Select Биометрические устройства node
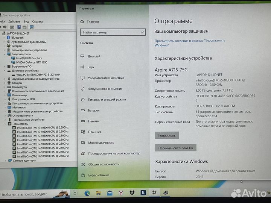This screenshot has height=203, width=271. (29, 50)
